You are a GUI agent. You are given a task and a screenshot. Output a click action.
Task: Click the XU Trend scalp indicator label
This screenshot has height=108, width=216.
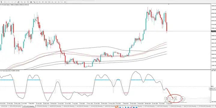coord(4,71)
